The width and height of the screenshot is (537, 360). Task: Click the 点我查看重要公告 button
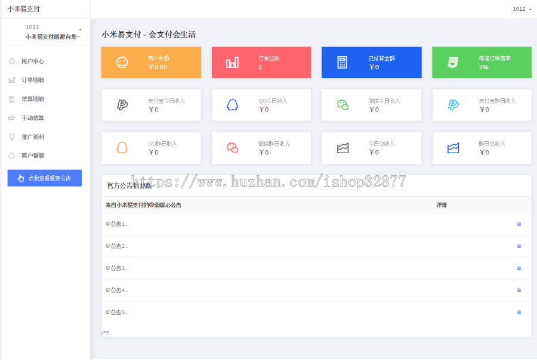coord(45,178)
